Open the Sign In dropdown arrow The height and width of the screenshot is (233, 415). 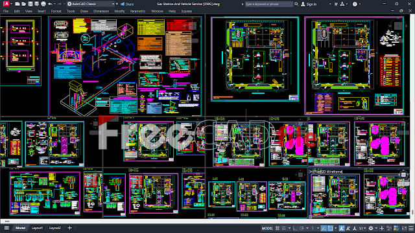point(330,4)
